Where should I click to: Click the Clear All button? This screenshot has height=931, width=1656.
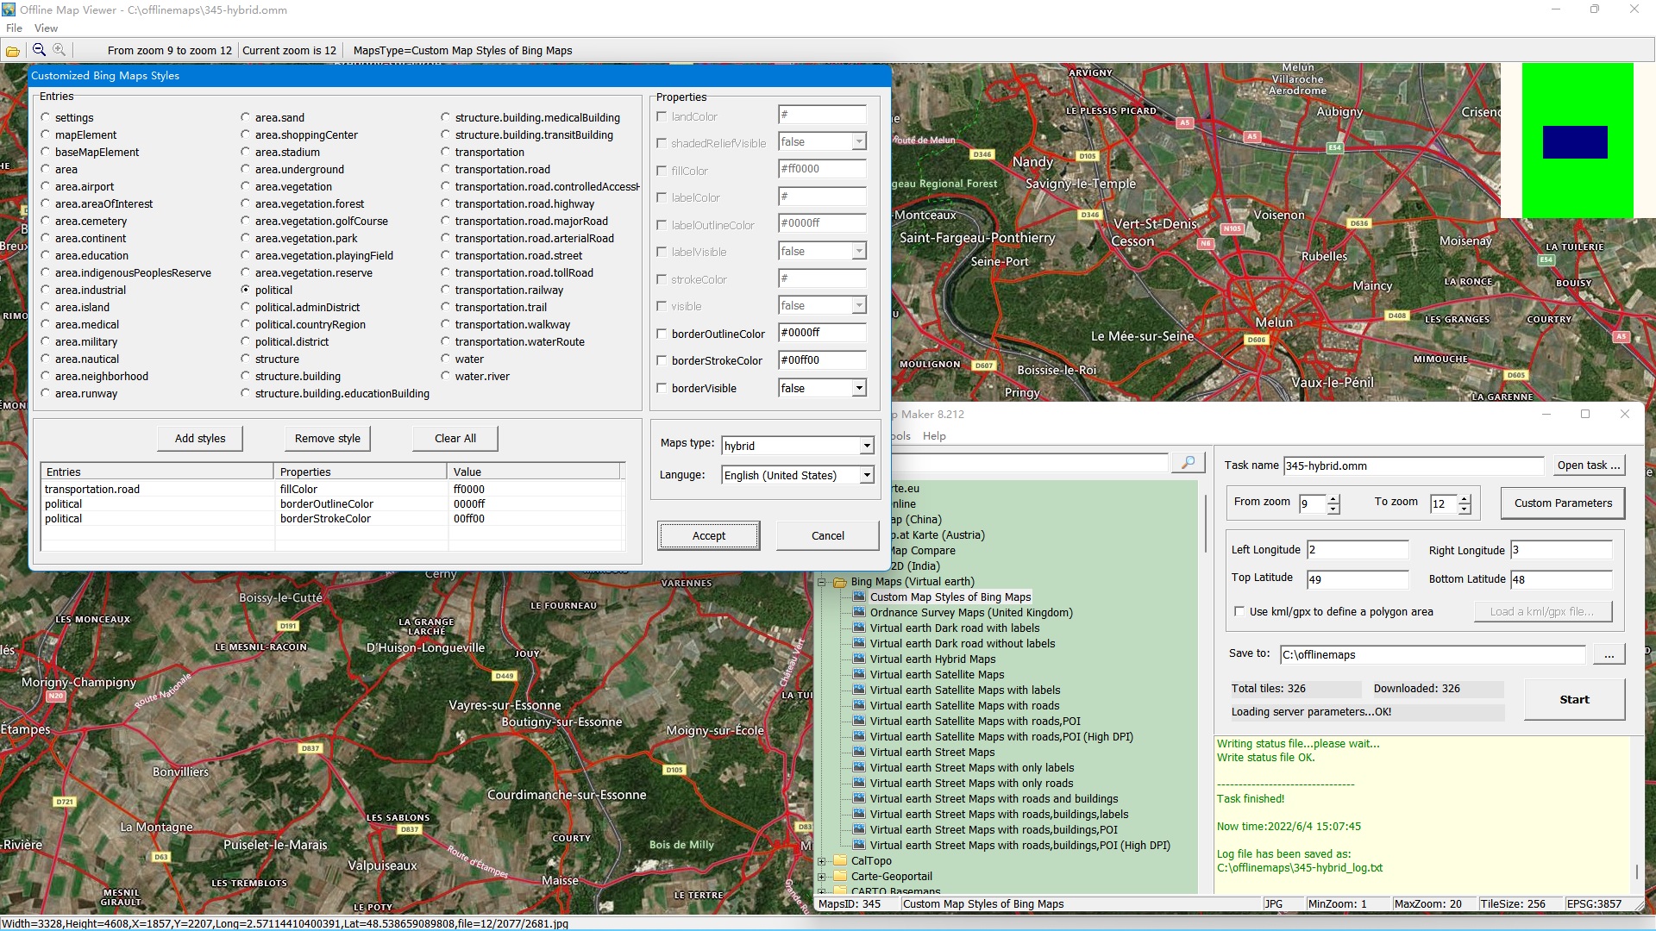[455, 438]
